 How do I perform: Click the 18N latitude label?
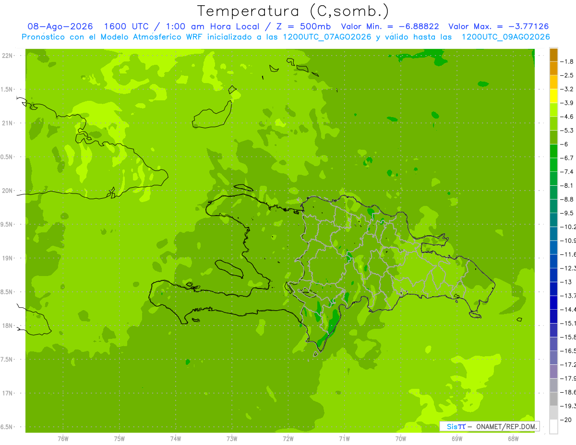coord(7,325)
